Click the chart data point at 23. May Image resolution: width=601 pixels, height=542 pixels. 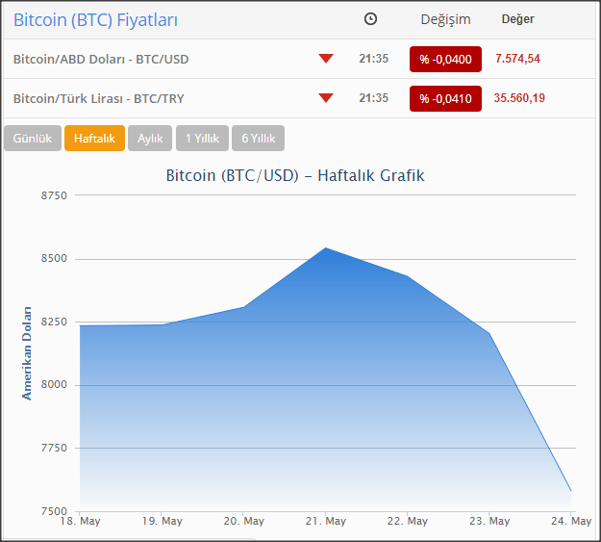pyautogui.click(x=489, y=333)
